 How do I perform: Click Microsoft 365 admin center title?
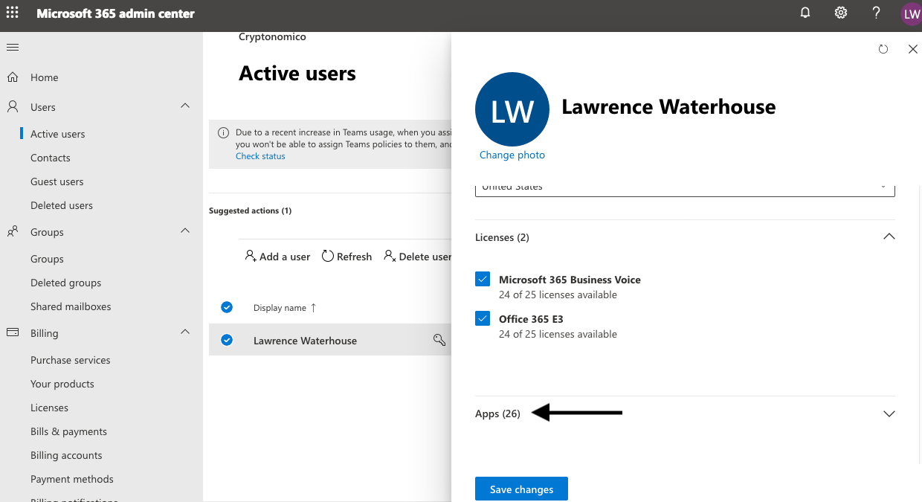115,13
